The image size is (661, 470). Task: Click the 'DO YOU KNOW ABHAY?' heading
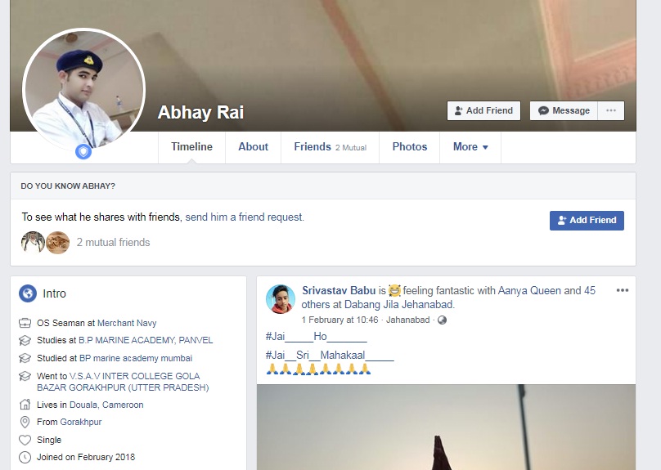pyautogui.click(x=68, y=186)
